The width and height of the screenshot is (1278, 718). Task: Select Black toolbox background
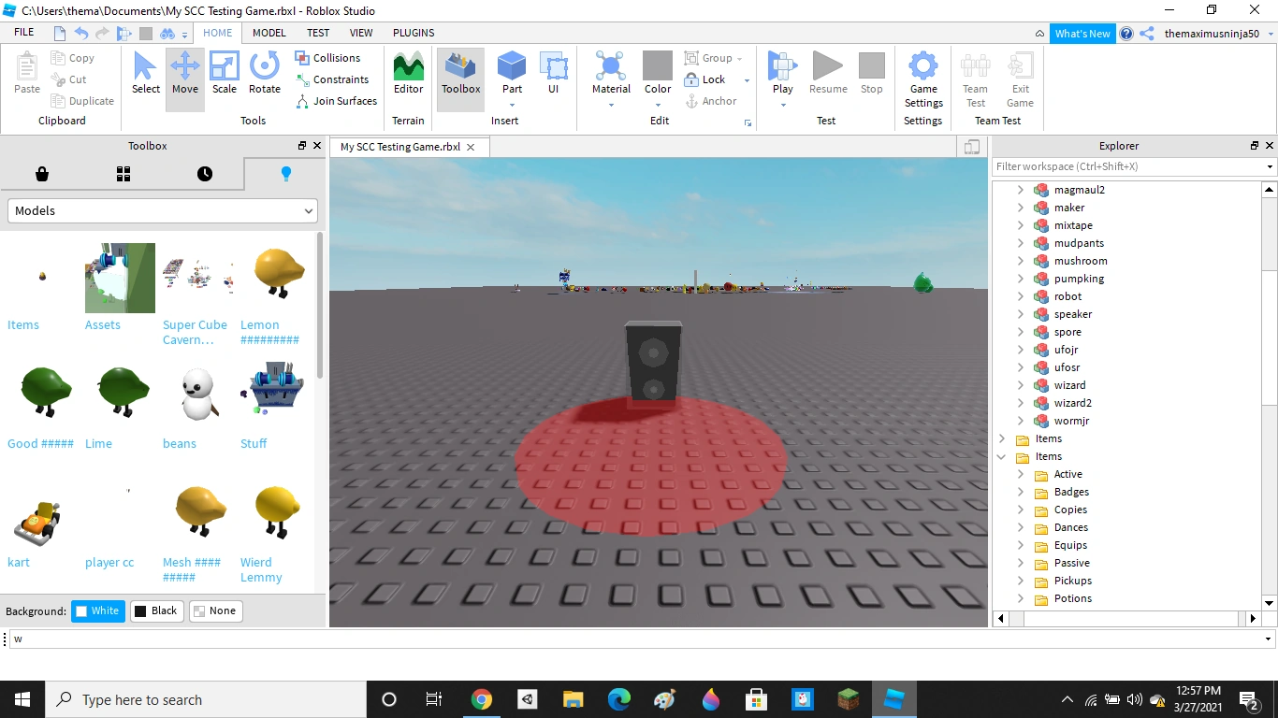(x=156, y=611)
